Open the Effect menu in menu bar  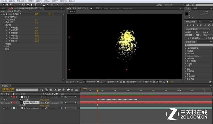[x=39, y=1]
